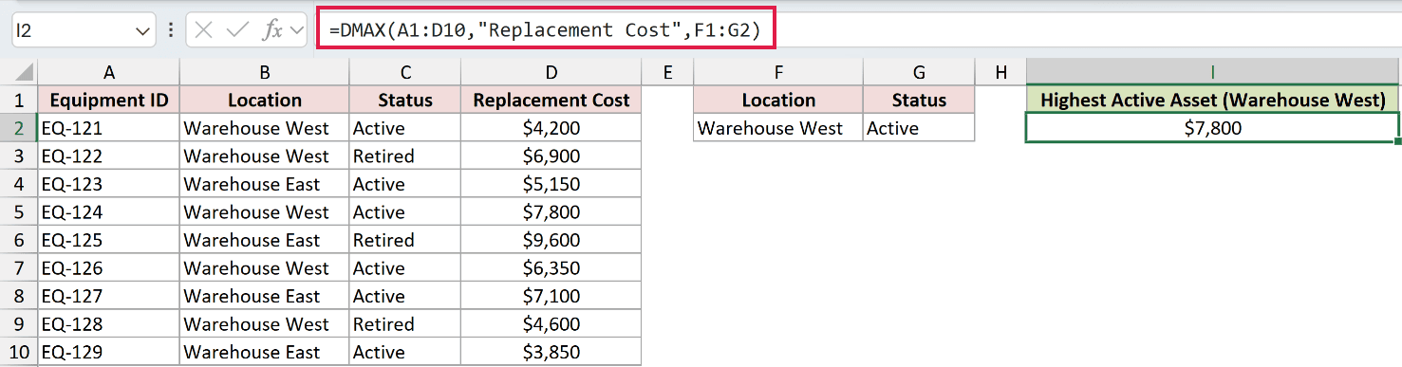Click the DMAX formula in the formula bar

point(545,29)
